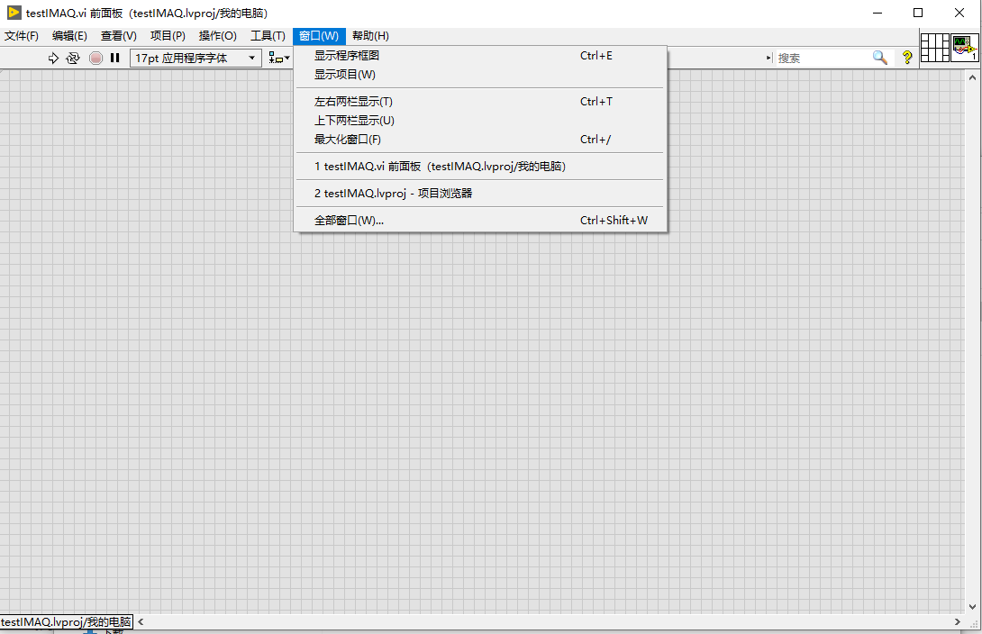
Task: Close the testIMAQ.vi front panel window
Action: [959, 13]
